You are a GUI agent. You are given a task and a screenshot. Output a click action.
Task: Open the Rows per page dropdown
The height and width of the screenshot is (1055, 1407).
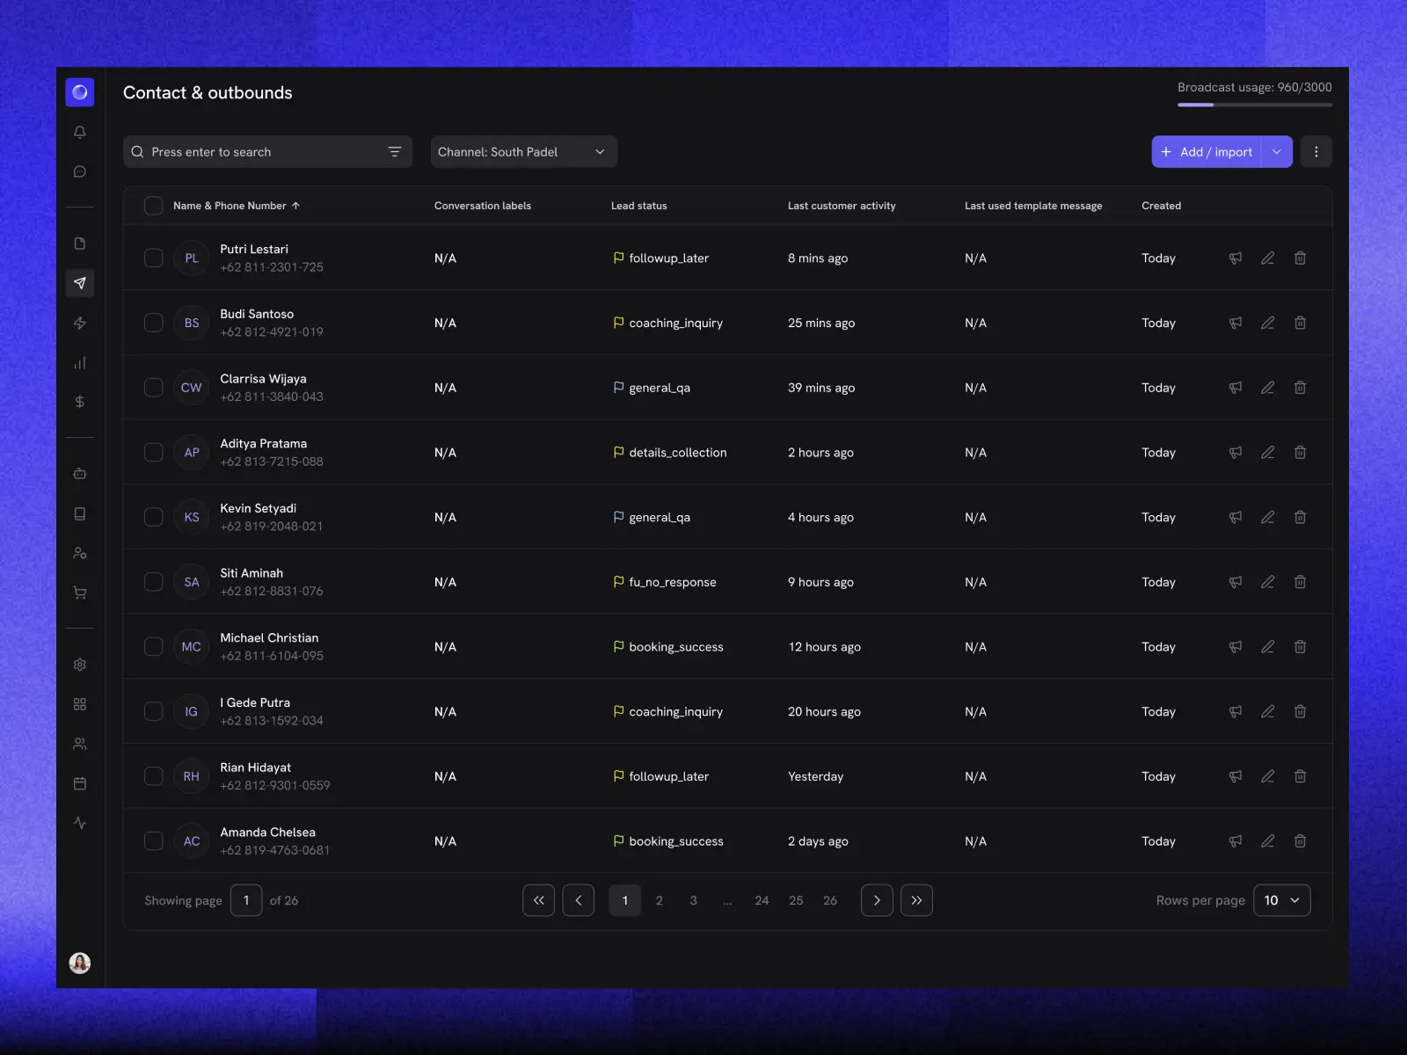tap(1282, 900)
